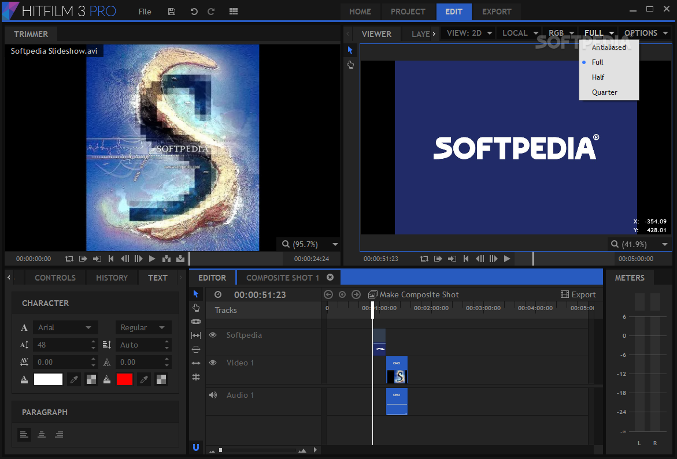The height and width of the screenshot is (459, 677).
Task: Toggle loop playback in the Trimmer
Action: [69, 259]
